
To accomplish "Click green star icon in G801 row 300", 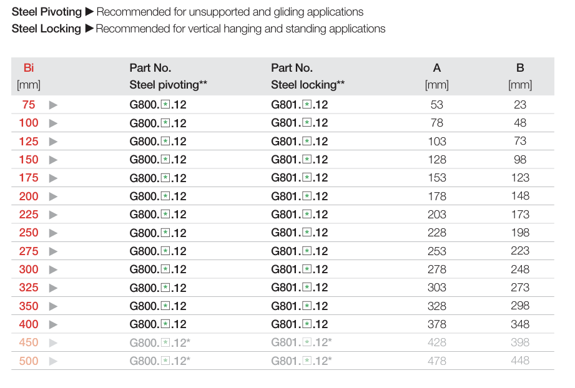I will 307,269.
